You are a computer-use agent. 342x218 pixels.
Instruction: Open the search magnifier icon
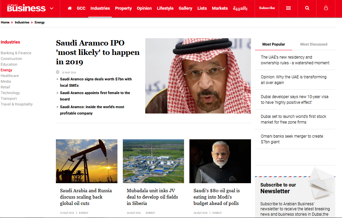coord(307,8)
